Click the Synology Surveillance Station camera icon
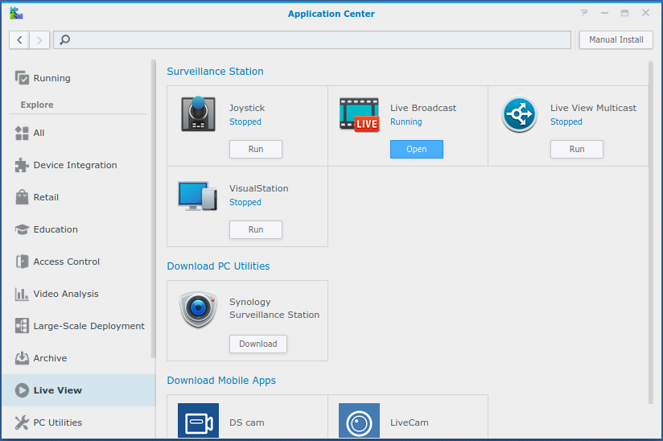Image resolution: width=663 pixels, height=441 pixels. click(x=198, y=310)
